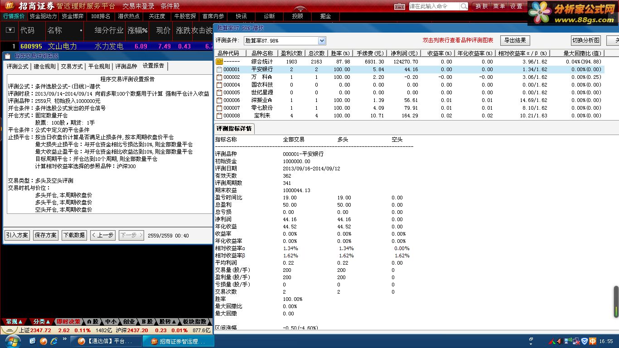Click the 导出结果 button
Screen dimensions: 619x348
coord(515,40)
